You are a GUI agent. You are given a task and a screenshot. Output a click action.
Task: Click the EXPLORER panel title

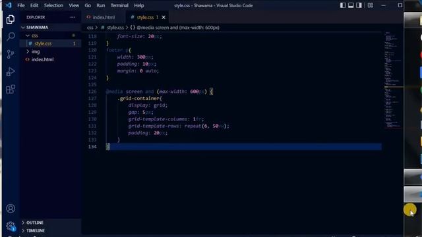[x=36, y=17]
